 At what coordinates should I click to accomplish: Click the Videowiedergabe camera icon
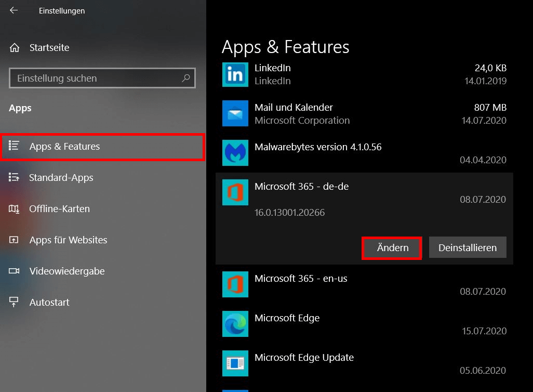[x=14, y=271]
